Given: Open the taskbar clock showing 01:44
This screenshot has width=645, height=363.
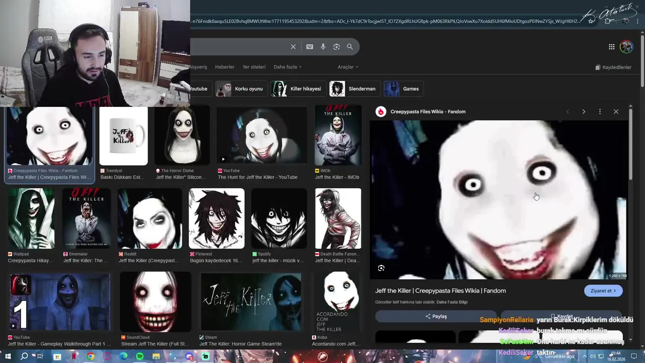Looking at the screenshot, I should click(x=617, y=356).
